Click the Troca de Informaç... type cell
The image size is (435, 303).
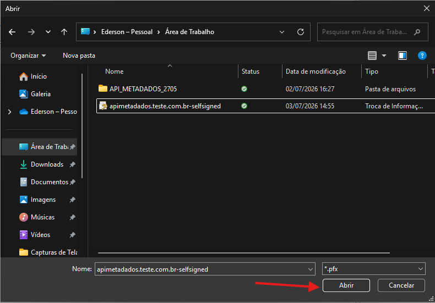point(394,106)
